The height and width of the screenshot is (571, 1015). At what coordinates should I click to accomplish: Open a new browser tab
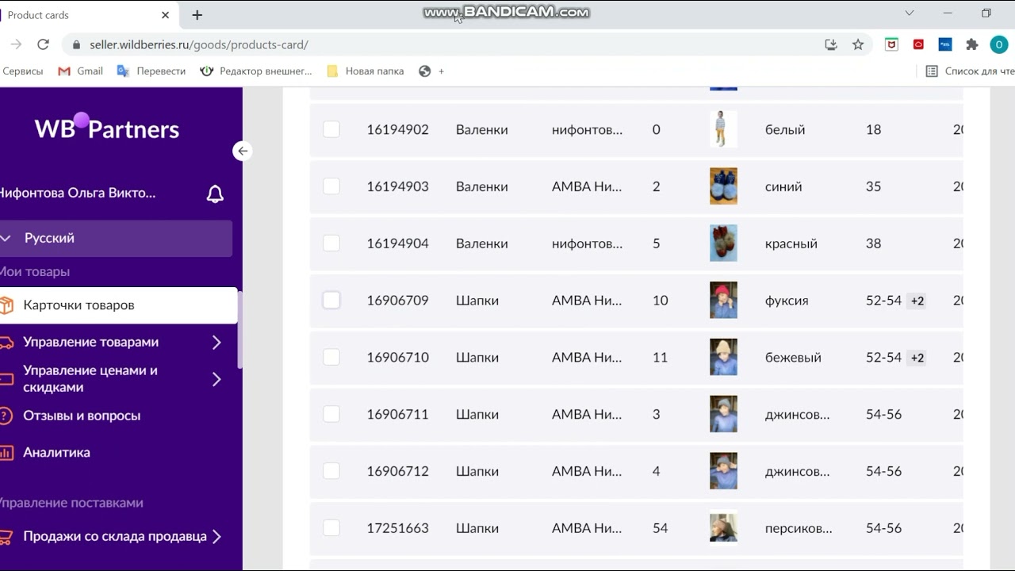197,15
